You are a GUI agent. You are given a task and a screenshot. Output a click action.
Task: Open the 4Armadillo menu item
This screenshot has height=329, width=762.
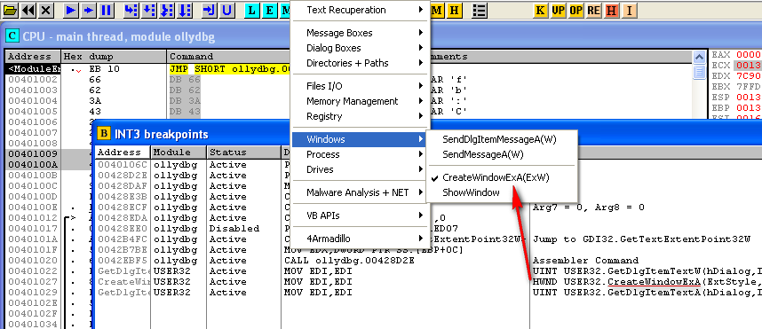[x=360, y=239]
